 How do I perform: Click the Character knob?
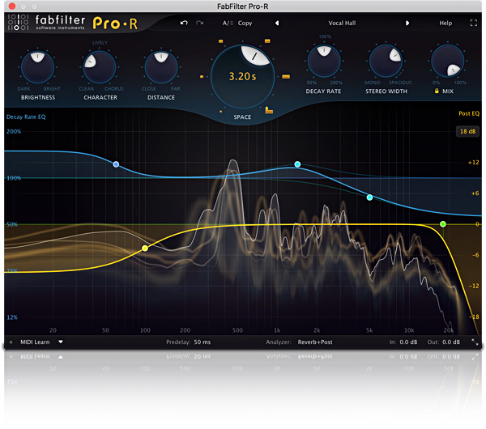pyautogui.click(x=99, y=67)
